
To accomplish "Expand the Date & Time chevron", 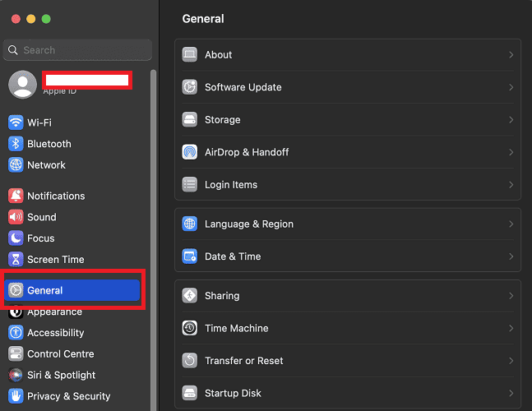I will coord(511,256).
